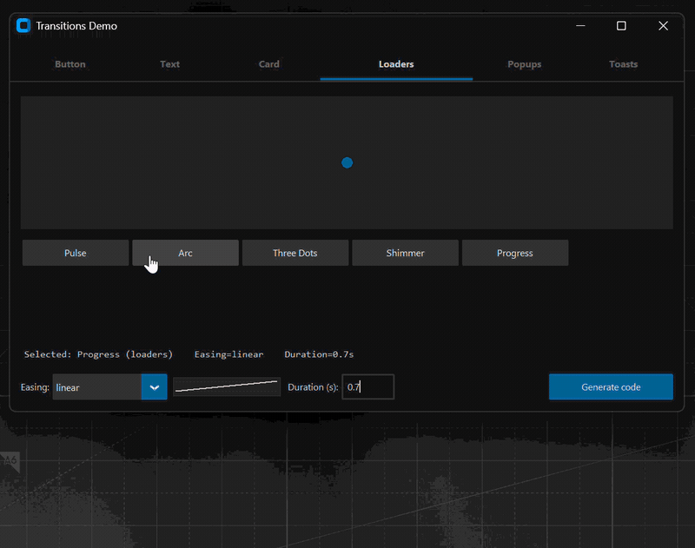
Task: Close the Transitions Demo window
Action: pos(663,26)
